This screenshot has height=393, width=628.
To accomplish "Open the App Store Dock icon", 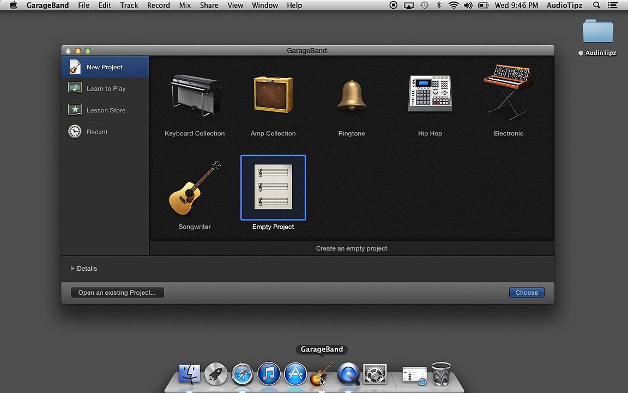I will point(295,374).
